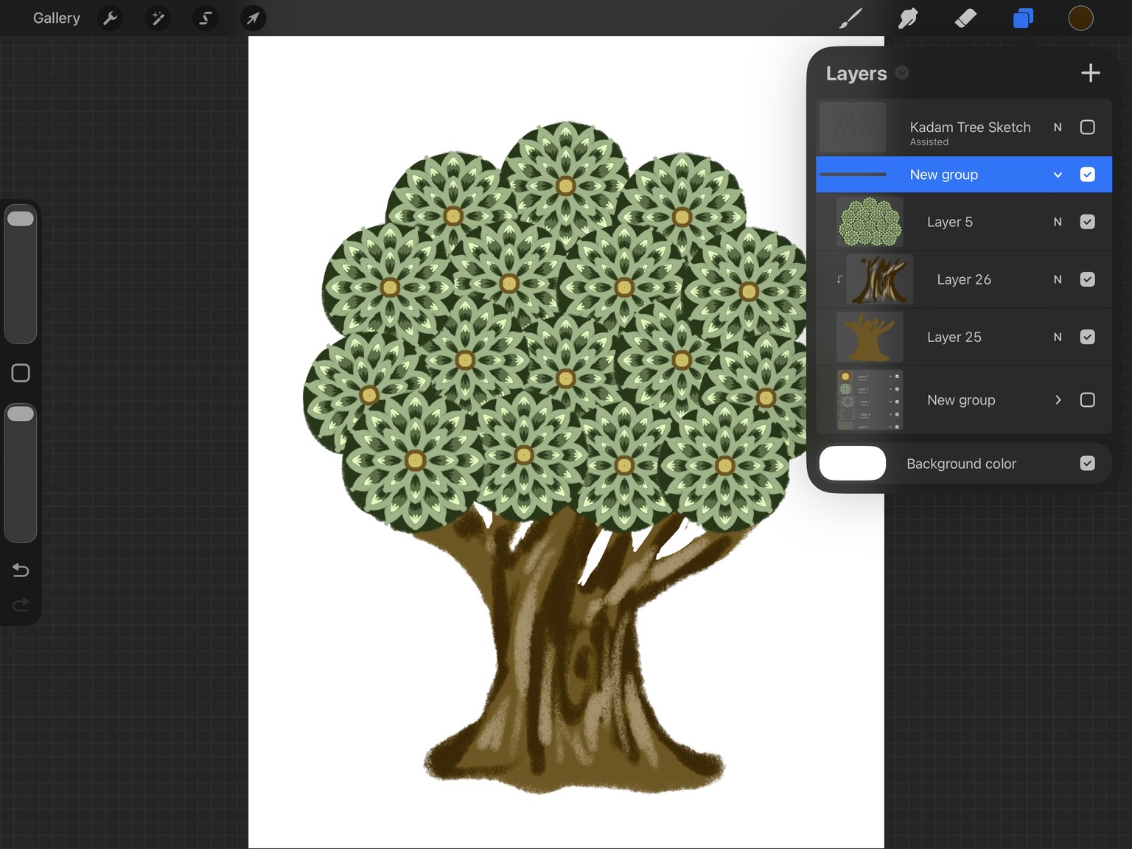This screenshot has height=849, width=1132.
Task: Open blend mode N for Layer 5
Action: (x=1058, y=222)
